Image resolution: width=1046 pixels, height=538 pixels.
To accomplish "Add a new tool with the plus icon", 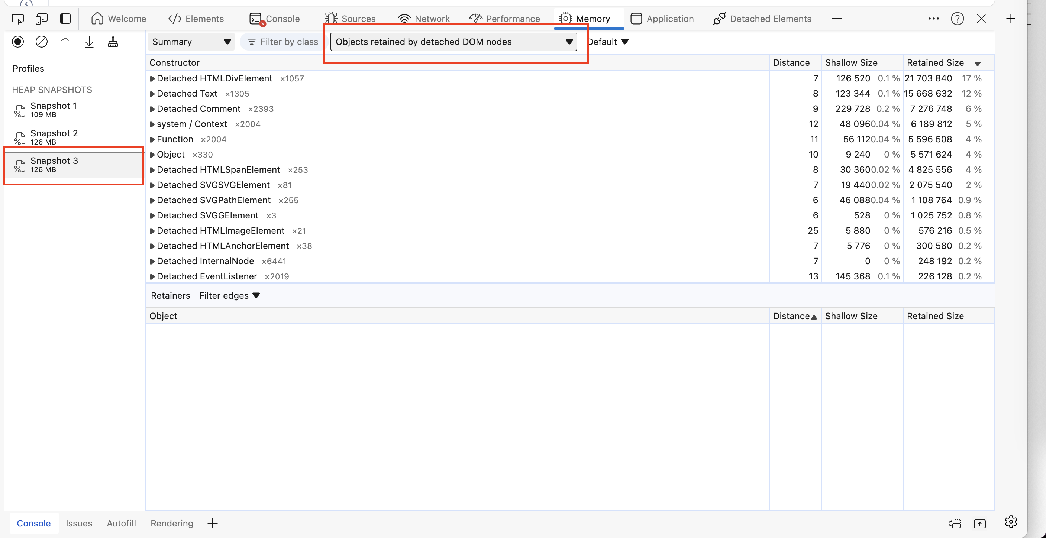I will click(x=837, y=19).
